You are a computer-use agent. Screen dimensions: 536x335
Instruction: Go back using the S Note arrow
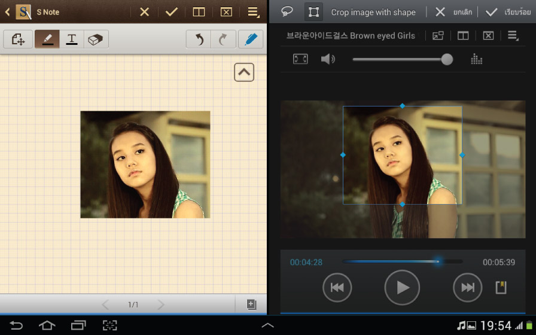click(7, 13)
